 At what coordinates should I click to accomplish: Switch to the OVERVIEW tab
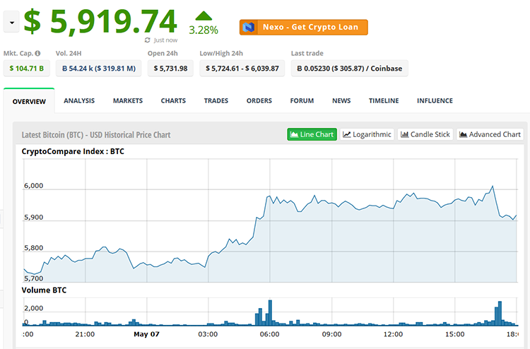(x=29, y=101)
